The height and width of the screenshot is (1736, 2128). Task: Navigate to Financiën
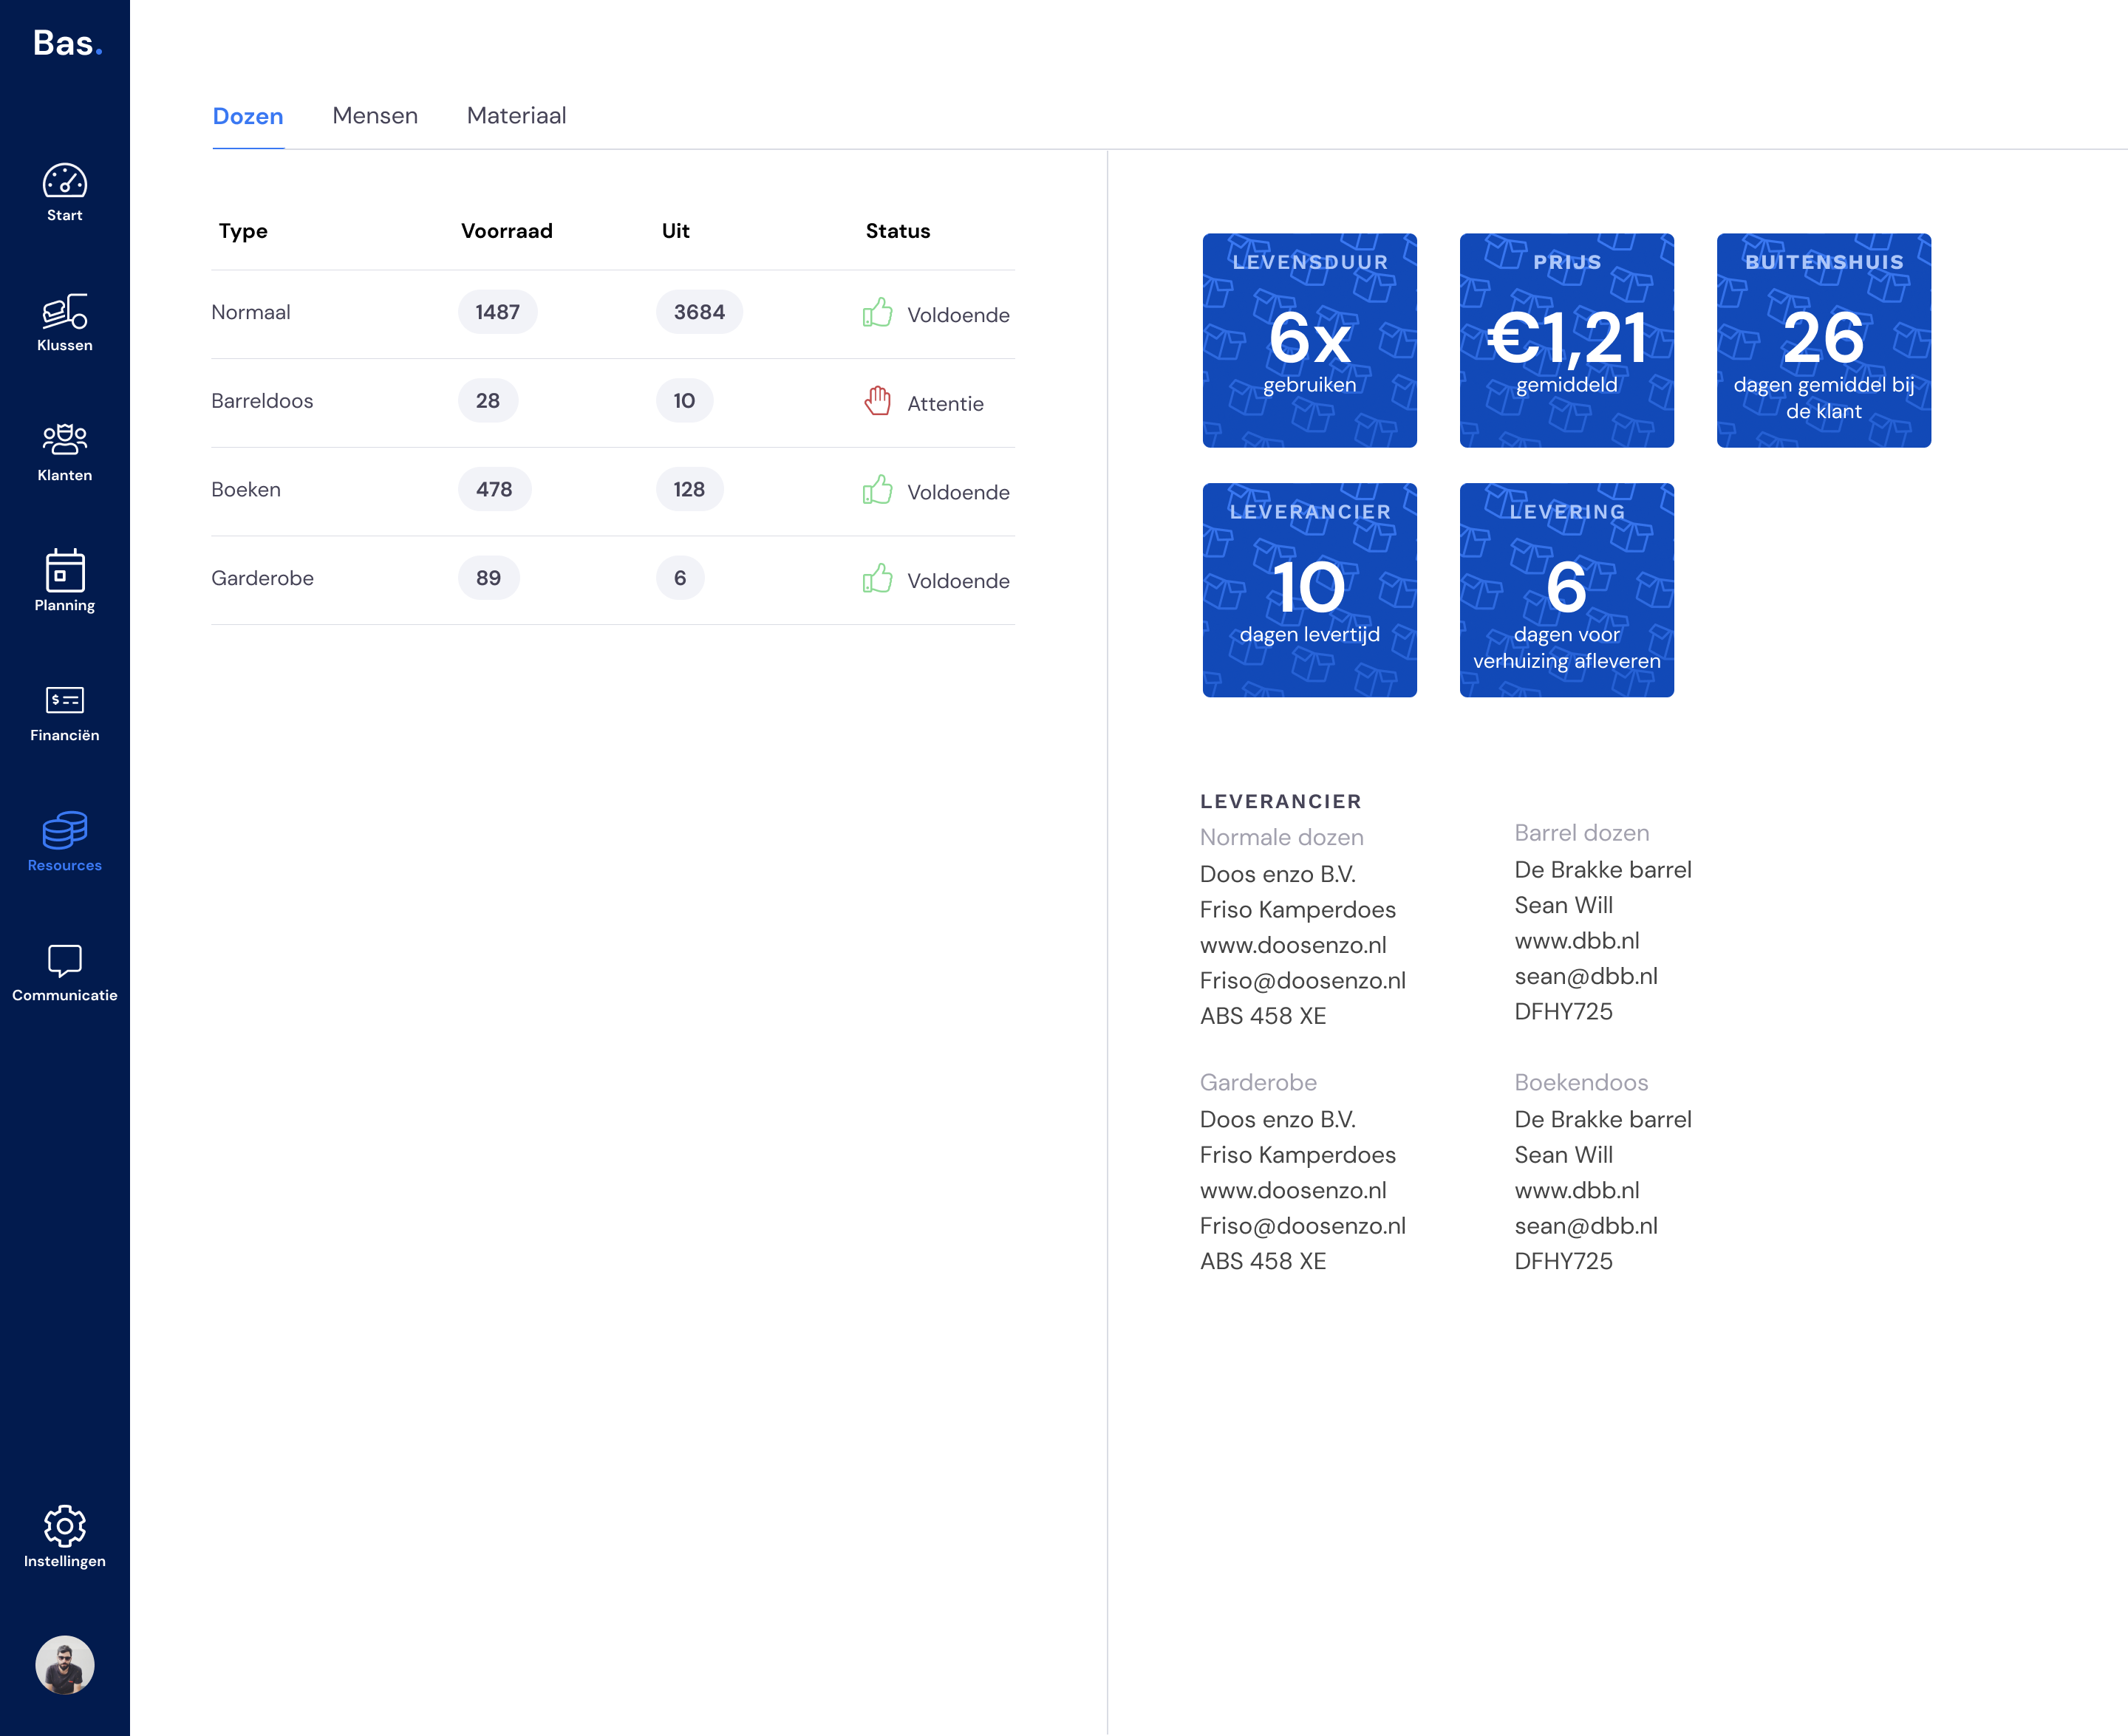coord(64,700)
